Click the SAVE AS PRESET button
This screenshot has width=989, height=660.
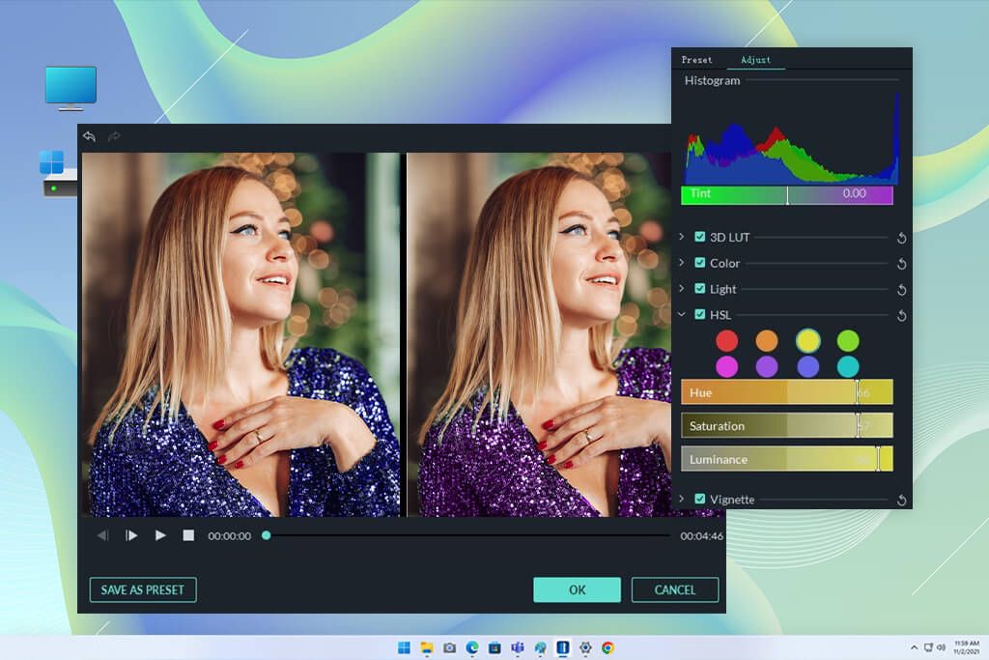pyautogui.click(x=142, y=589)
